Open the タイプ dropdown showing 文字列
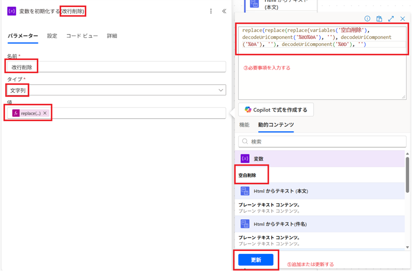 pyautogui.click(x=116, y=90)
